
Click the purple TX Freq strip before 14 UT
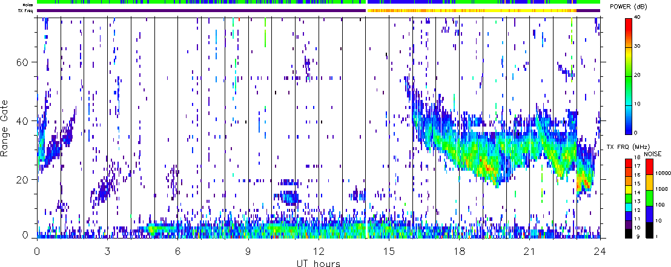202,10
